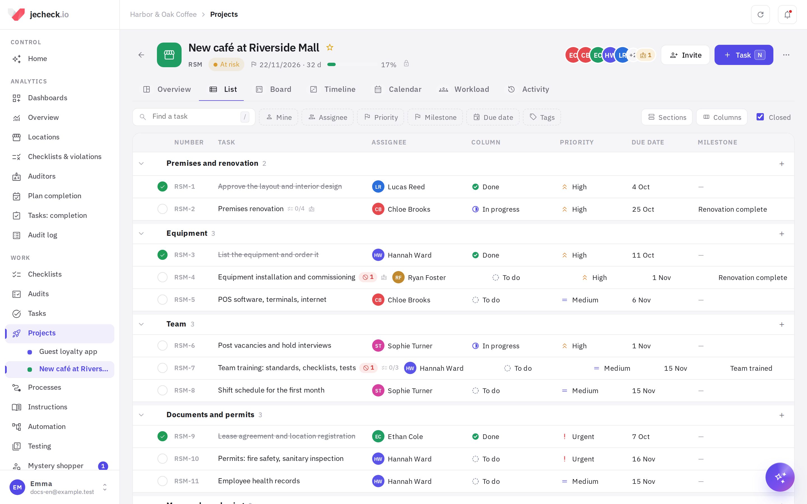Screen dimensions: 807x504
Task: Mark RSM-2 Premises renovation as complete
Action: pos(163,209)
